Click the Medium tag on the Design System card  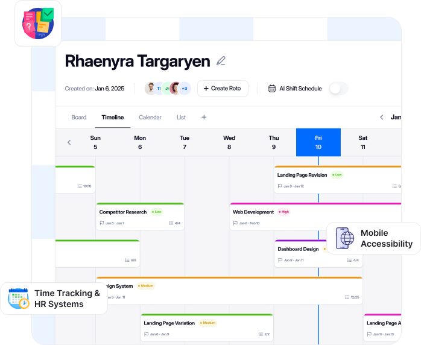point(146,286)
